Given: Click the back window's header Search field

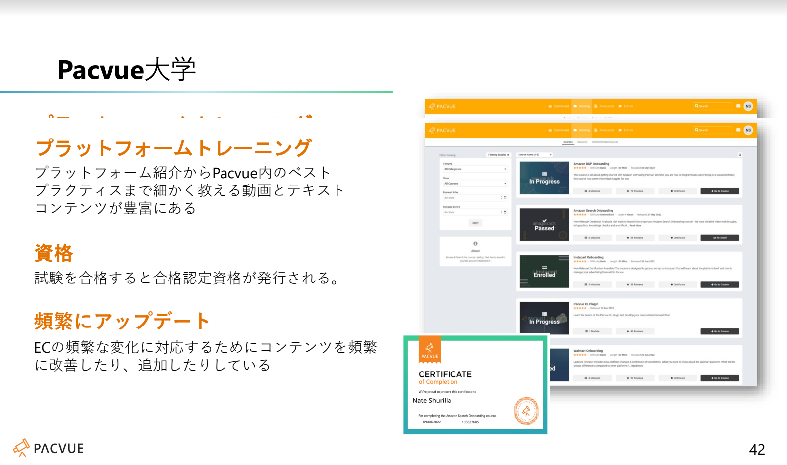Looking at the screenshot, I should [x=713, y=106].
